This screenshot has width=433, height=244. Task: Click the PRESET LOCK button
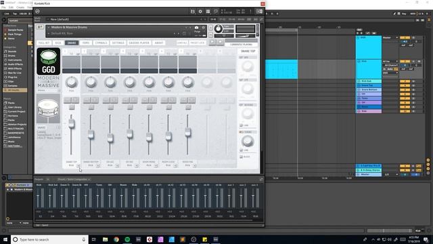tap(197, 43)
